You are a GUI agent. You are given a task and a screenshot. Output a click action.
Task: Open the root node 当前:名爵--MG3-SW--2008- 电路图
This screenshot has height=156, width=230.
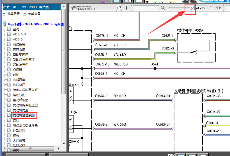click(x=36, y=24)
